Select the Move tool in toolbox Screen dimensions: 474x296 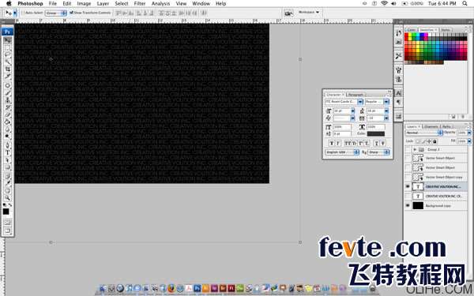pyautogui.click(x=8, y=40)
